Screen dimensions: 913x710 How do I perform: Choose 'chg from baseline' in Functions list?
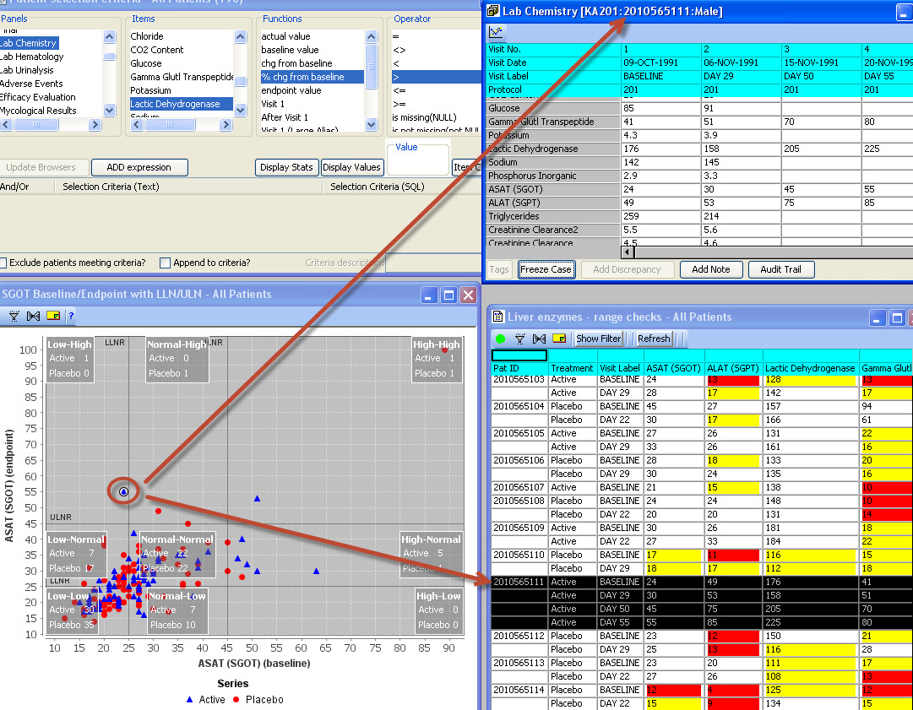pos(296,62)
